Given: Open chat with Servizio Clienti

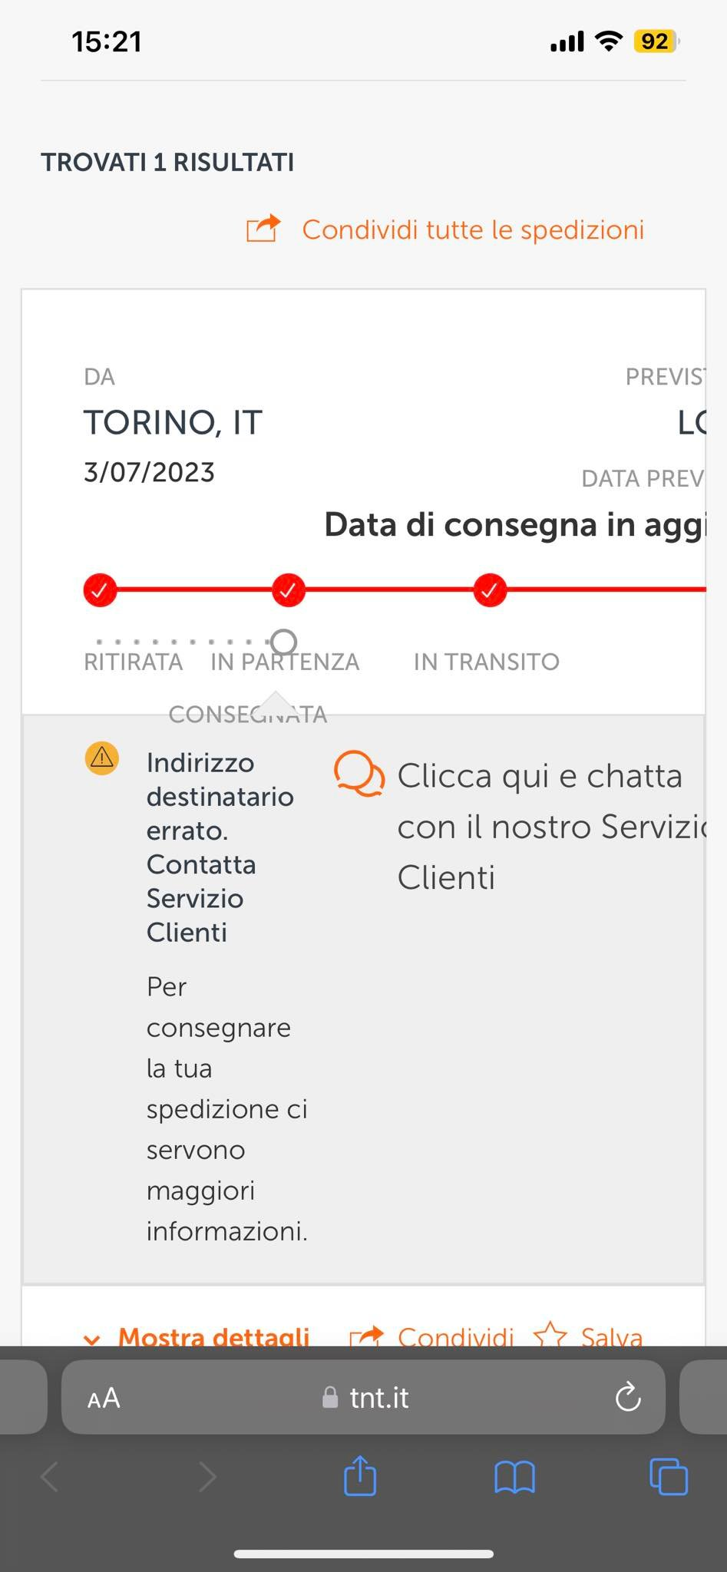Looking at the screenshot, I should 539,826.
